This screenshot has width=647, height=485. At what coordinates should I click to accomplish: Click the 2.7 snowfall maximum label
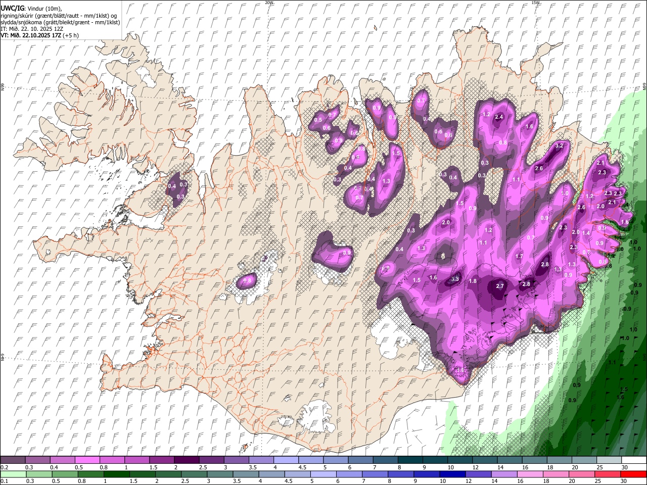coord(500,286)
